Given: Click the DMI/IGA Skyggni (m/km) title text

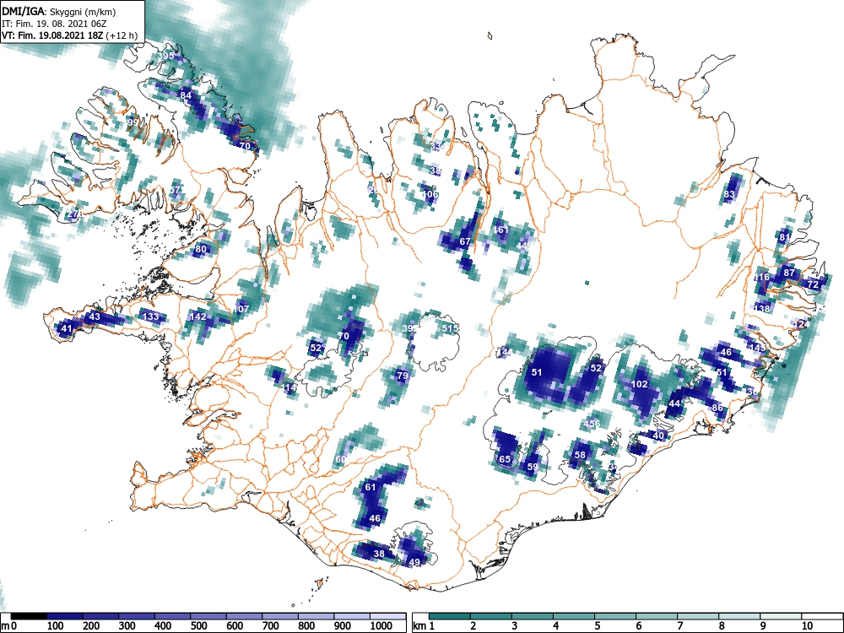Looking at the screenshot, I should click(59, 11).
